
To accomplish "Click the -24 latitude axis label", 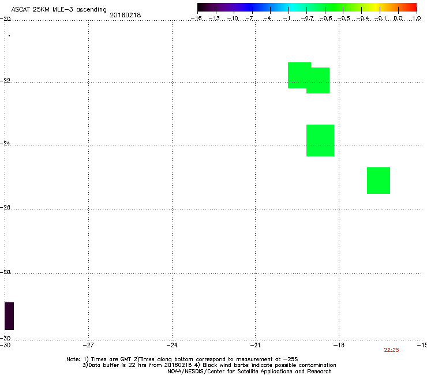I will 5,143.
